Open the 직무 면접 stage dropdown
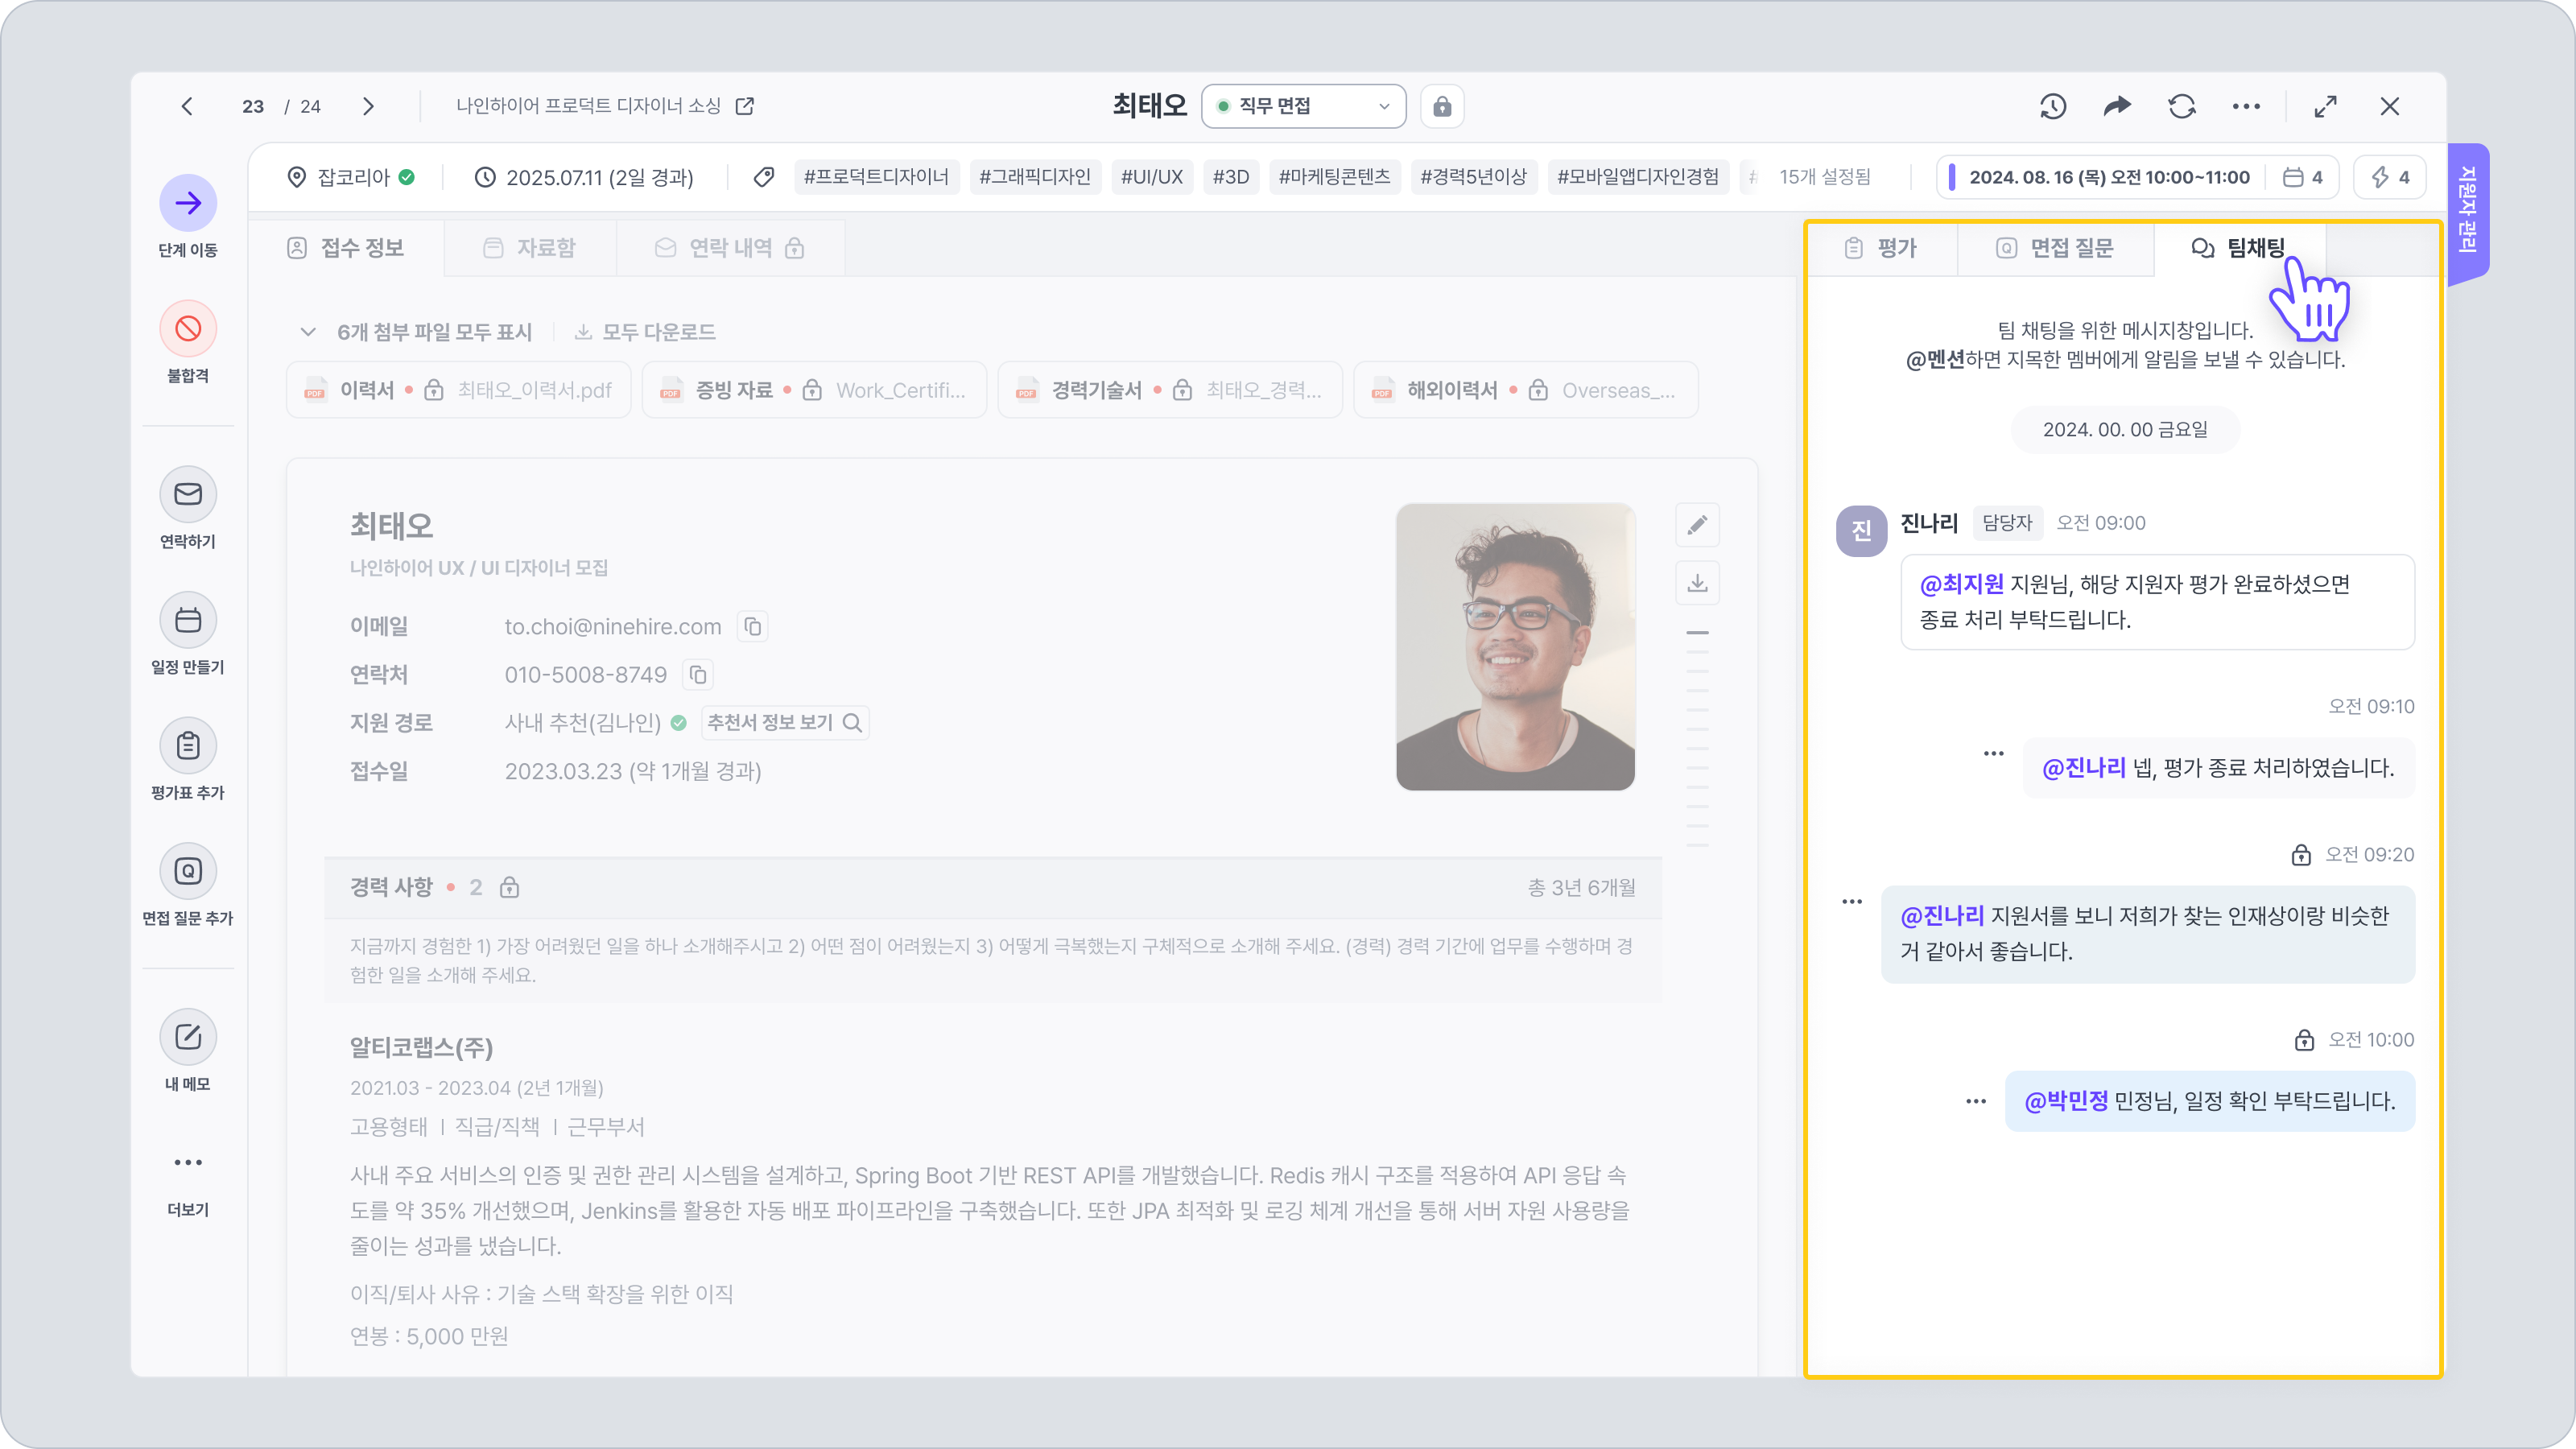 click(x=1303, y=106)
